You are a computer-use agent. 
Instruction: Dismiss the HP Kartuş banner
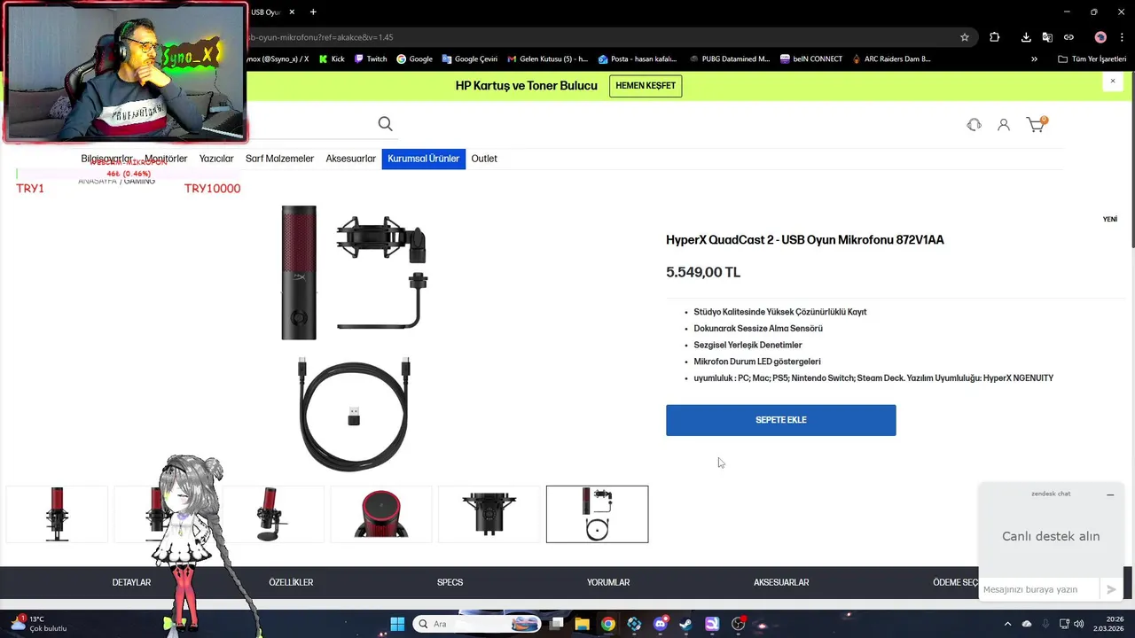coord(1113,81)
